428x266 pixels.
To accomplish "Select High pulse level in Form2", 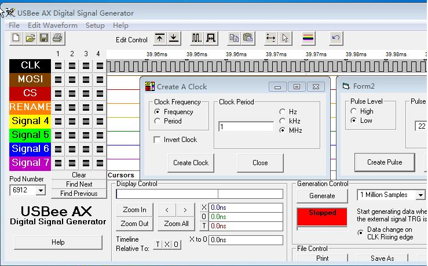I will point(354,111).
